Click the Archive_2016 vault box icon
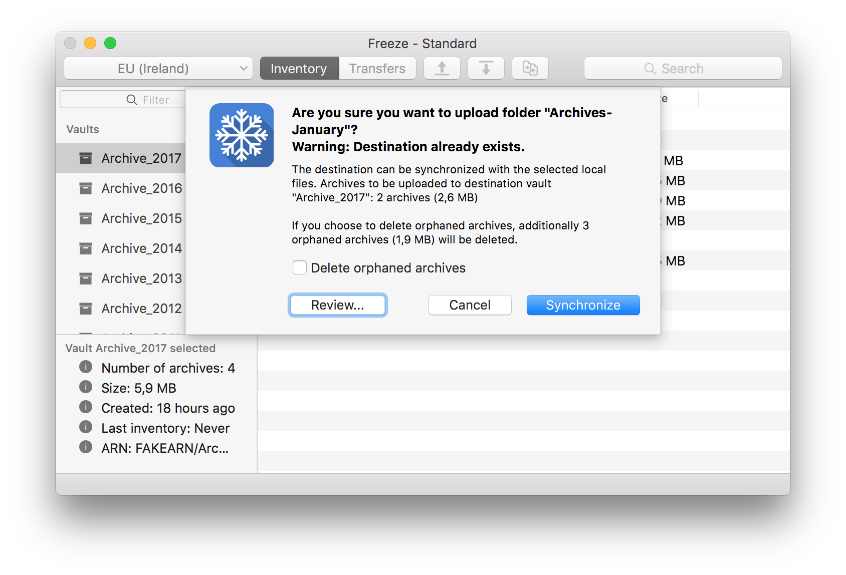846x575 pixels. (86, 188)
